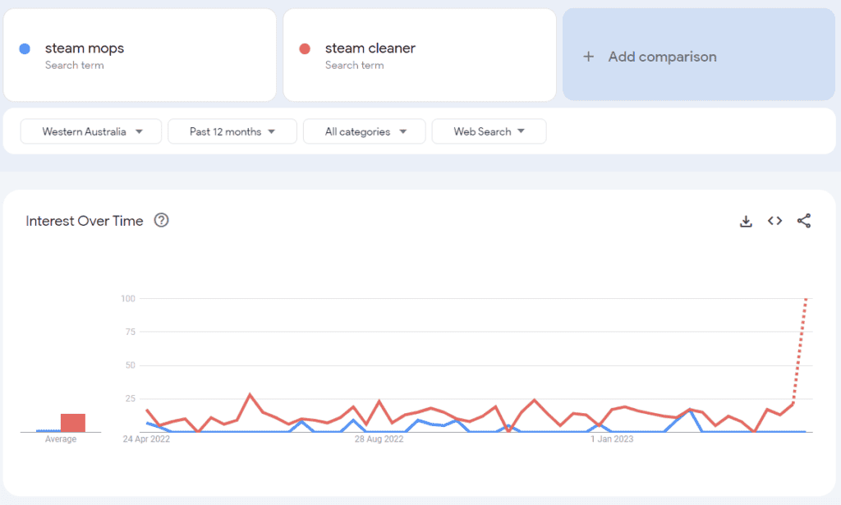Open the All categories dropdown
Screen dimensions: 841x505
(365, 131)
